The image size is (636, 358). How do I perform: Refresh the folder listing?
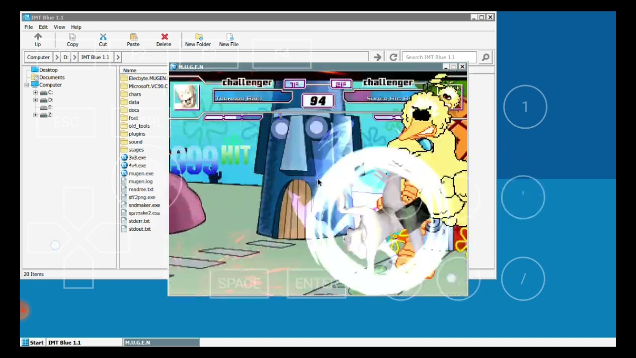[393, 57]
